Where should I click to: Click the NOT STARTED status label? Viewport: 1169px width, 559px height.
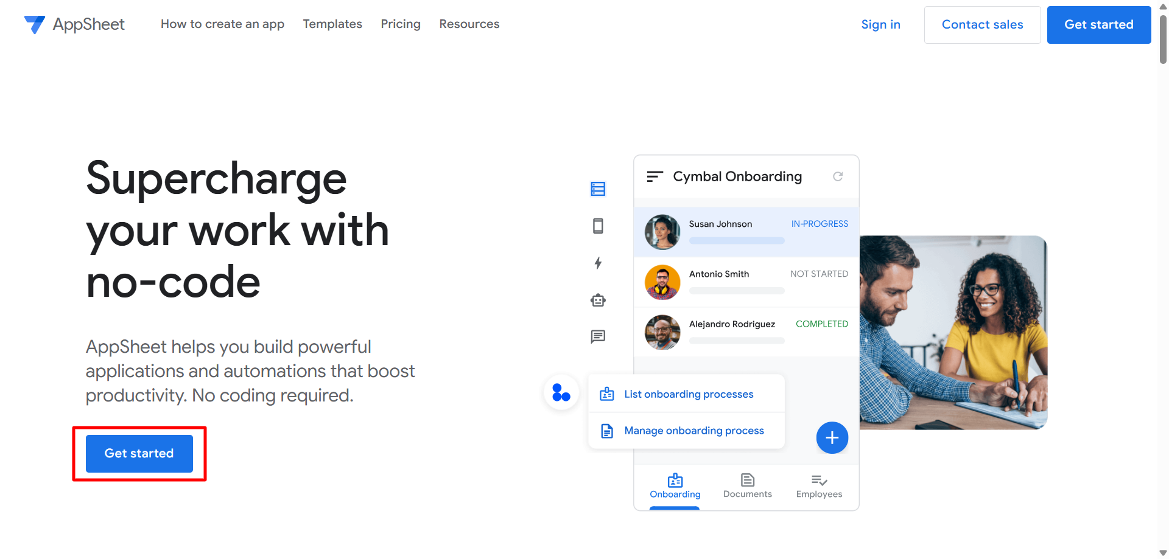819,274
